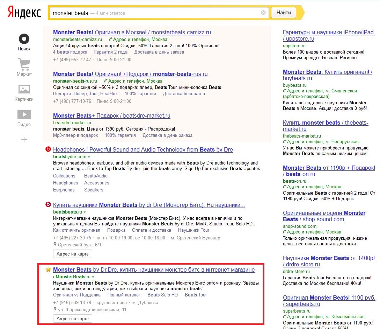Open Купить monster beats thebeats-market.ru ad
This screenshot has height=329, width=380.
326,126
